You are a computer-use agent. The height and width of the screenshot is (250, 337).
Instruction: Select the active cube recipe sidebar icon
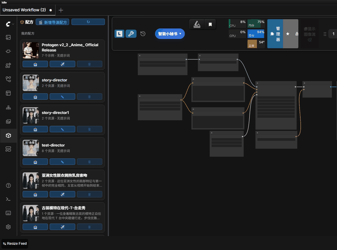[8, 136]
